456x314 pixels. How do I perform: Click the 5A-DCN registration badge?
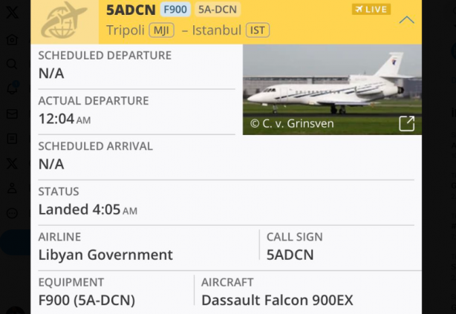(x=218, y=10)
